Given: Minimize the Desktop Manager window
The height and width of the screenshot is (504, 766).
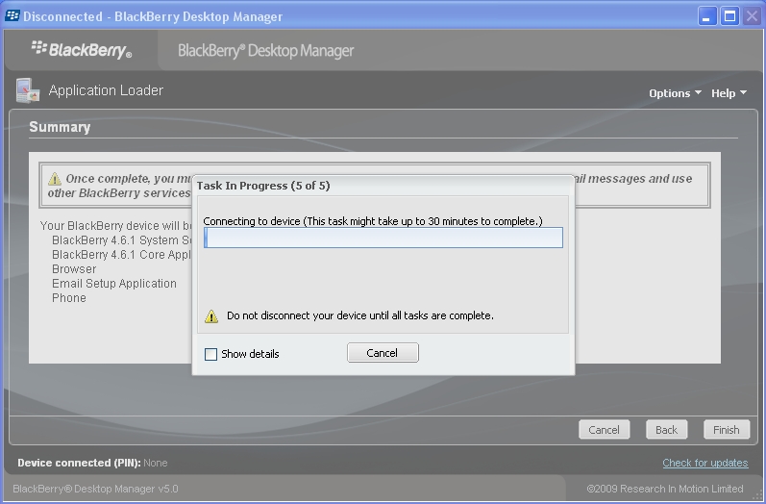Looking at the screenshot, I should [x=706, y=16].
